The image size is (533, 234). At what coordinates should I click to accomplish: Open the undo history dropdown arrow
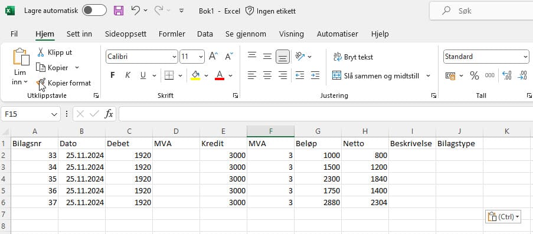point(145,11)
